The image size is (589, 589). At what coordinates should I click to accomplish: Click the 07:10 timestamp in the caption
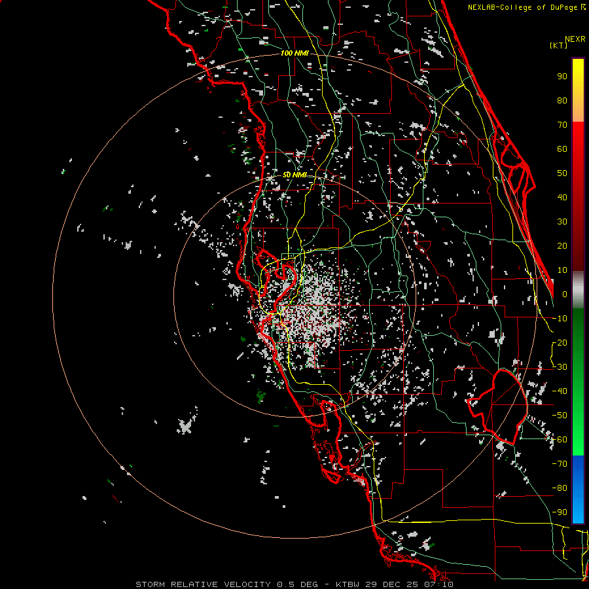437,584
